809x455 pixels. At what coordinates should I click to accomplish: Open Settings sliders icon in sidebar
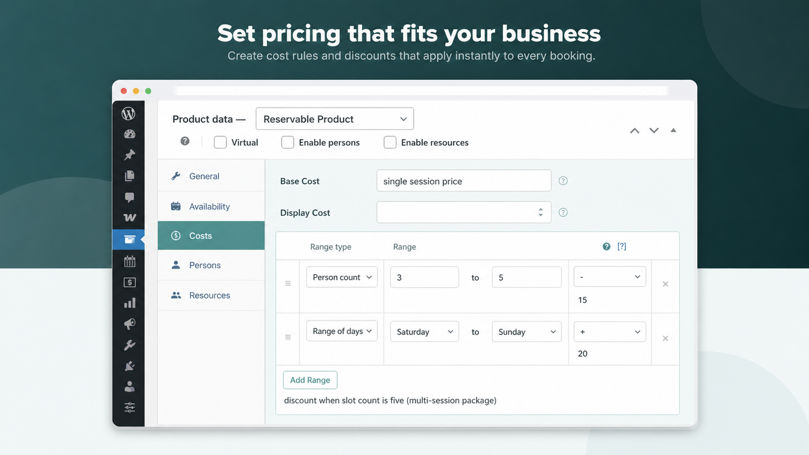(x=129, y=407)
